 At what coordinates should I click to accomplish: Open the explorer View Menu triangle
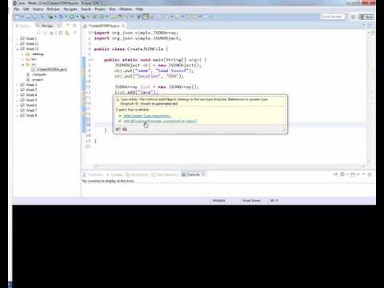[75, 33]
